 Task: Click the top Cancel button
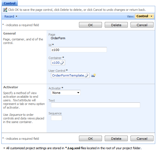(x=142, y=25)
